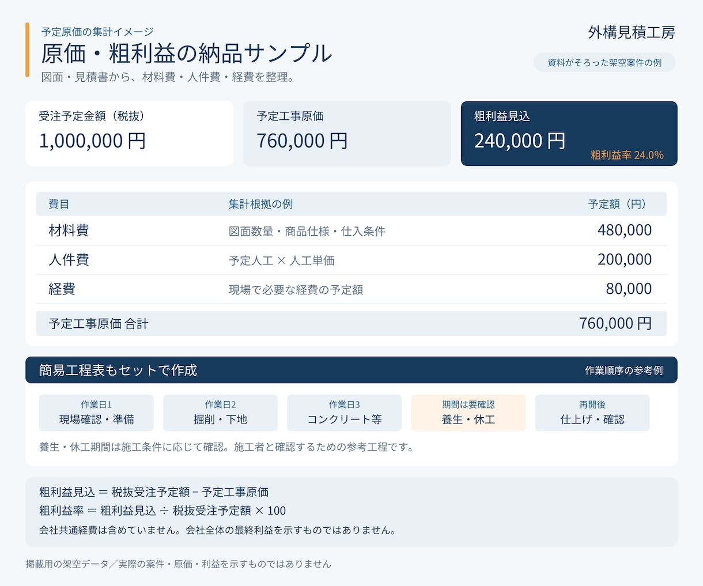Click the heading 原価・粗利益の納品サンプル
The width and height of the screenshot is (703, 586).
187,53
